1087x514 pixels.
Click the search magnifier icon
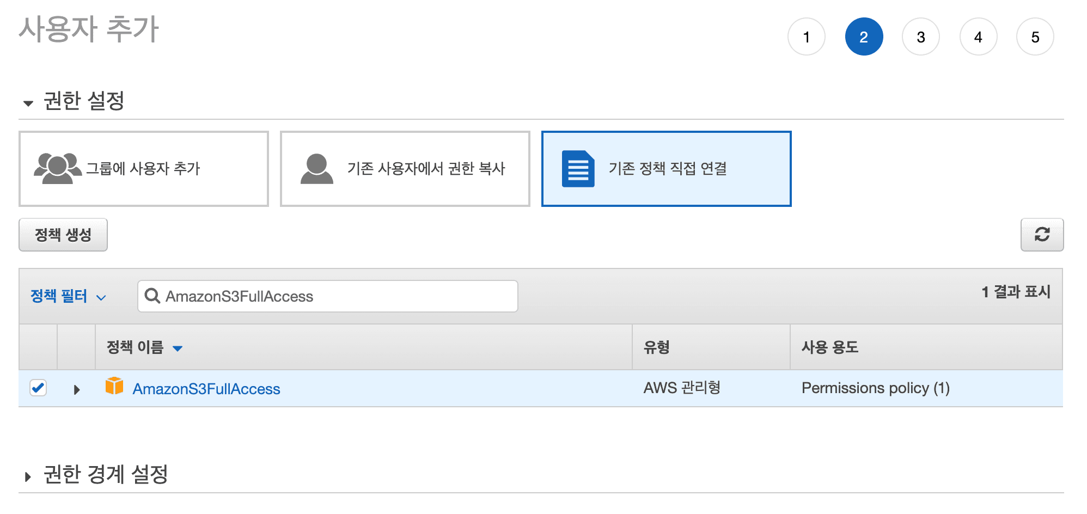pos(152,296)
